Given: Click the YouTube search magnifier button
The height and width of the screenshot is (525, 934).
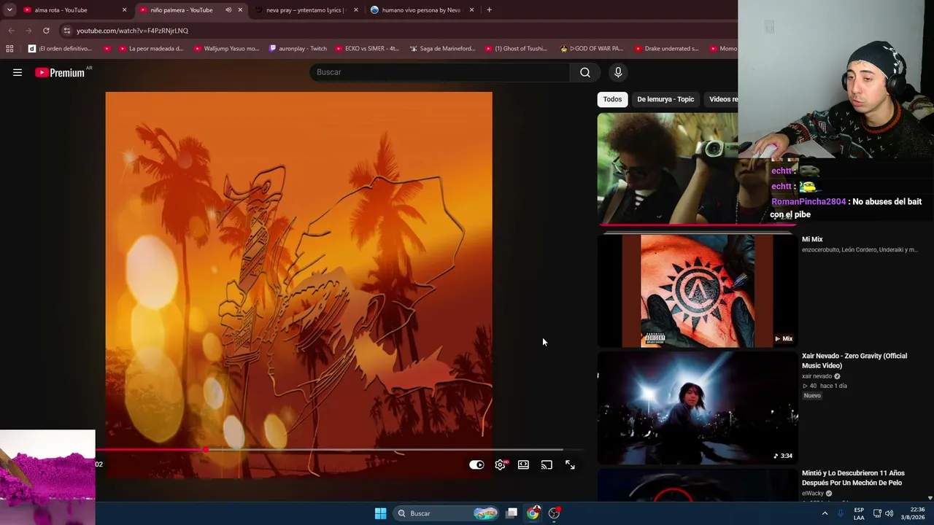Looking at the screenshot, I should (585, 72).
